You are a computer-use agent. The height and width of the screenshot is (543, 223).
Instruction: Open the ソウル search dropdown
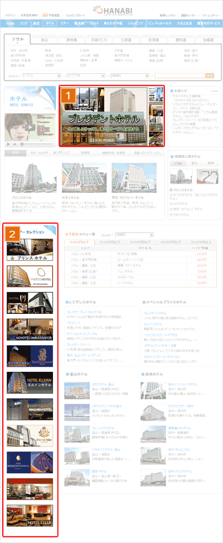[42, 75]
